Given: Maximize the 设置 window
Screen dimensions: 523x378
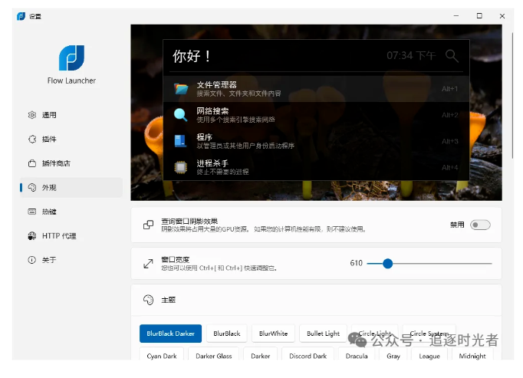Looking at the screenshot, I should [479, 16].
